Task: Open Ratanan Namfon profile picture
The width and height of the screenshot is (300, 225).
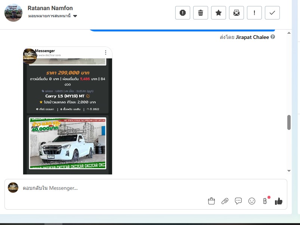Action: (13, 13)
